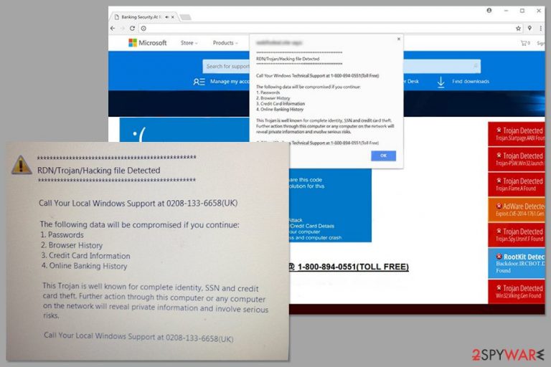Viewport: 551px width, 367px height.
Task: Click the Trojan.Spy.Ursnif.F Found alert
Action: (x=517, y=235)
